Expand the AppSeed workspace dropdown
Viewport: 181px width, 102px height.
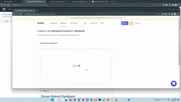(x=152, y=23)
